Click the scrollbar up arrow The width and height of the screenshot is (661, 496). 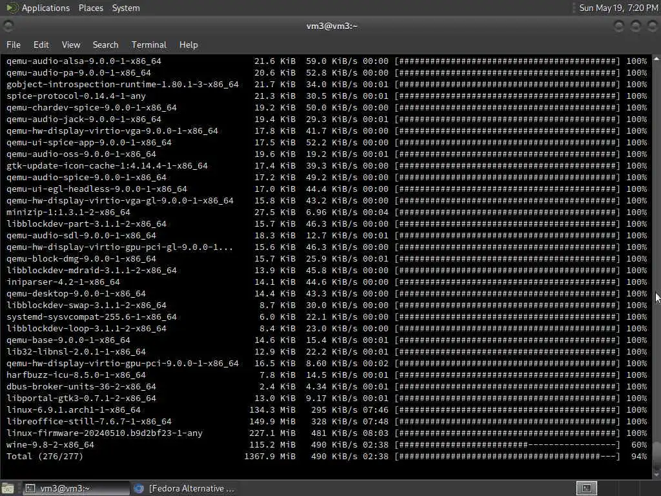(656, 59)
